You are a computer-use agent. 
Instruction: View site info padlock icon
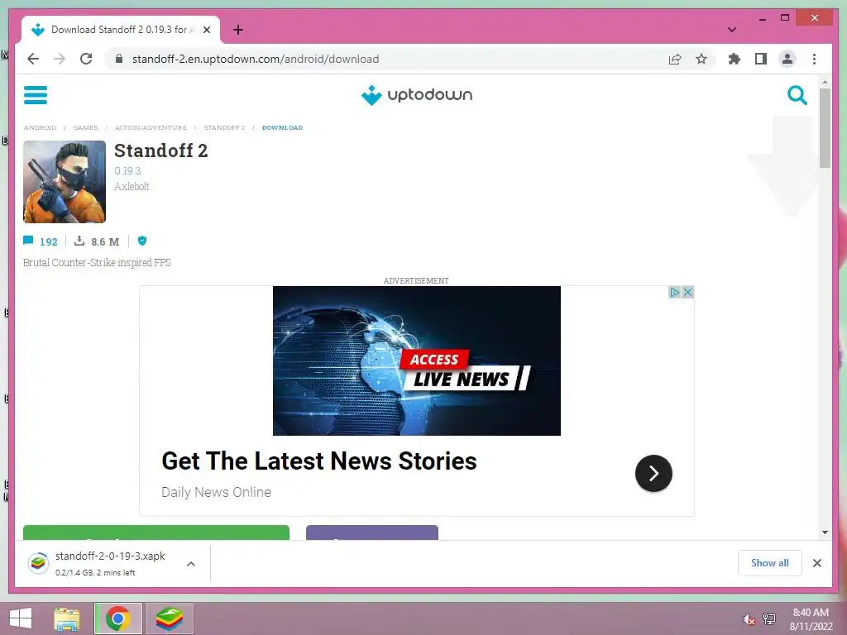(119, 59)
